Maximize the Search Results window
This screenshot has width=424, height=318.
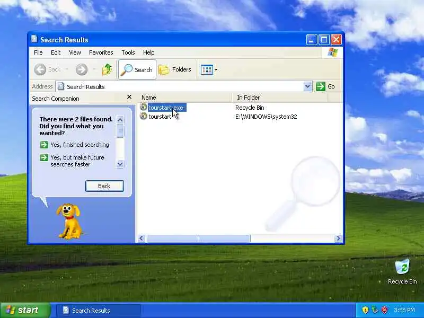click(324, 40)
